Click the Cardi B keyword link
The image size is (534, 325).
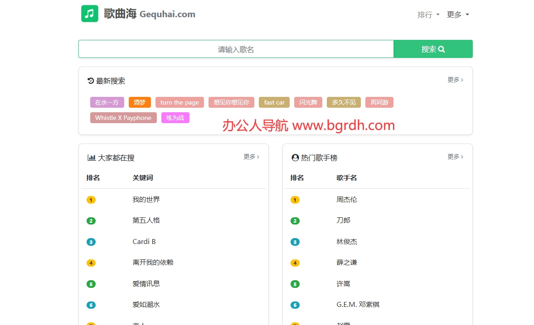(x=144, y=241)
